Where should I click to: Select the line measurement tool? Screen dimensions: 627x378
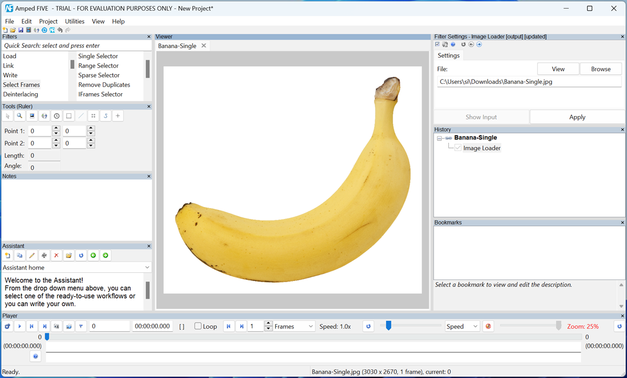[81, 115]
